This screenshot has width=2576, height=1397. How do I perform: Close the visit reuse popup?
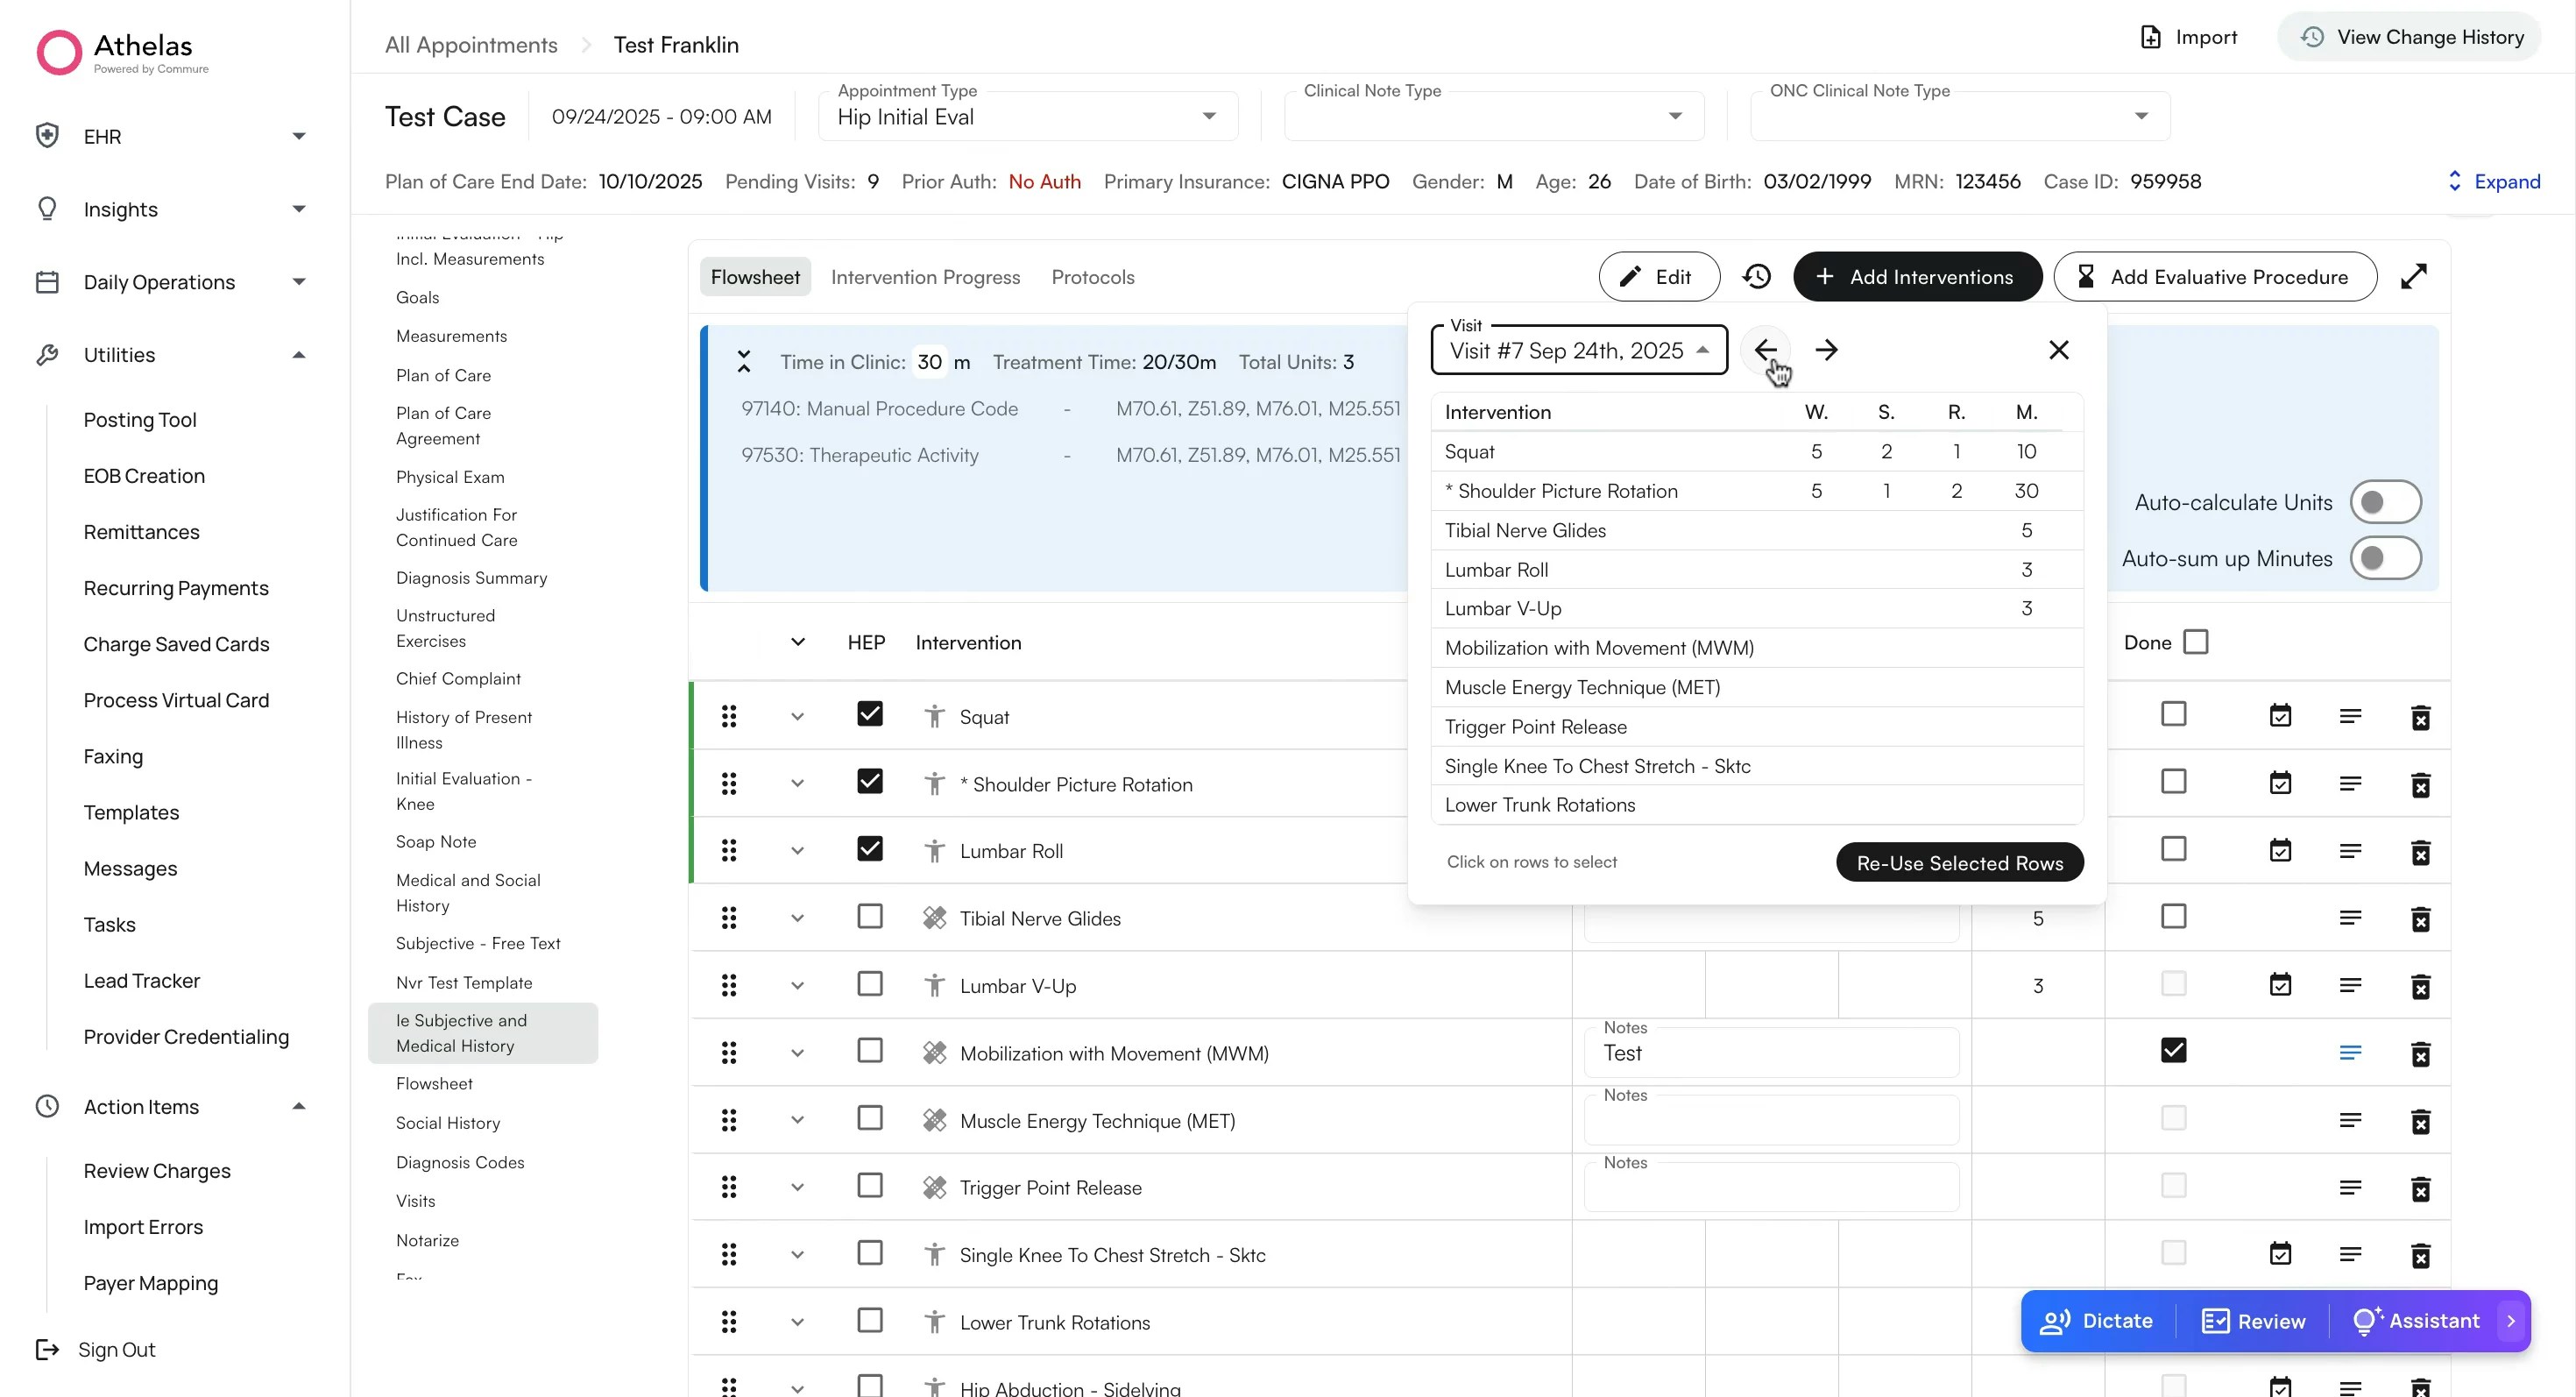point(2058,350)
